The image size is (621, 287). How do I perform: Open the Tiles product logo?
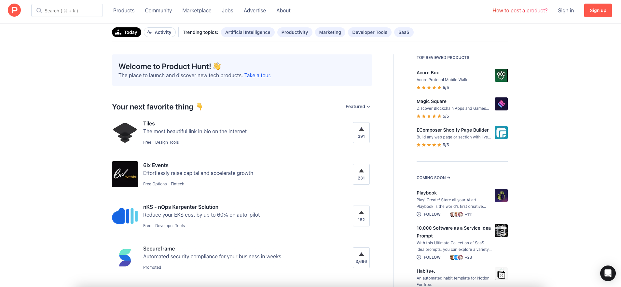pos(125,133)
